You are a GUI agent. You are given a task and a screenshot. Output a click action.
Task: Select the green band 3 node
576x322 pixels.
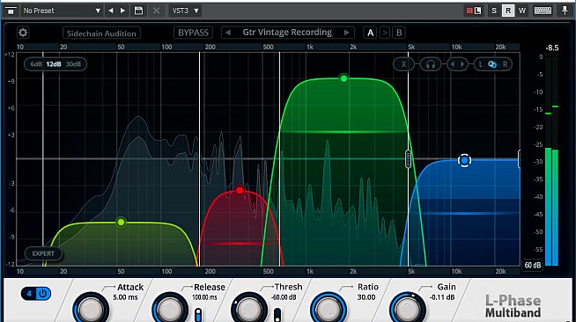click(x=343, y=78)
